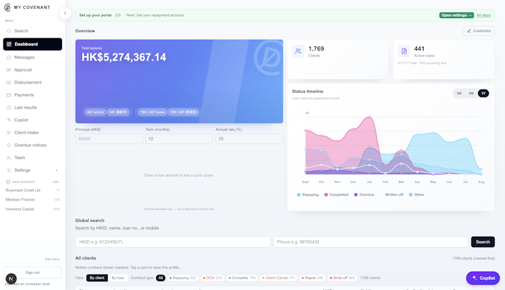Switch the timeline to 6M range
The height and width of the screenshot is (290, 505).
point(471,94)
